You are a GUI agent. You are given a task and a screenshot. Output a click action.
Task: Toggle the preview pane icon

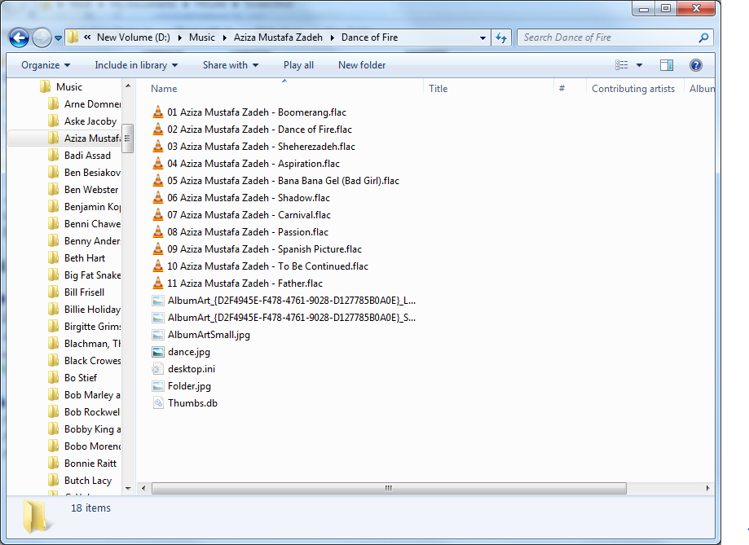667,65
